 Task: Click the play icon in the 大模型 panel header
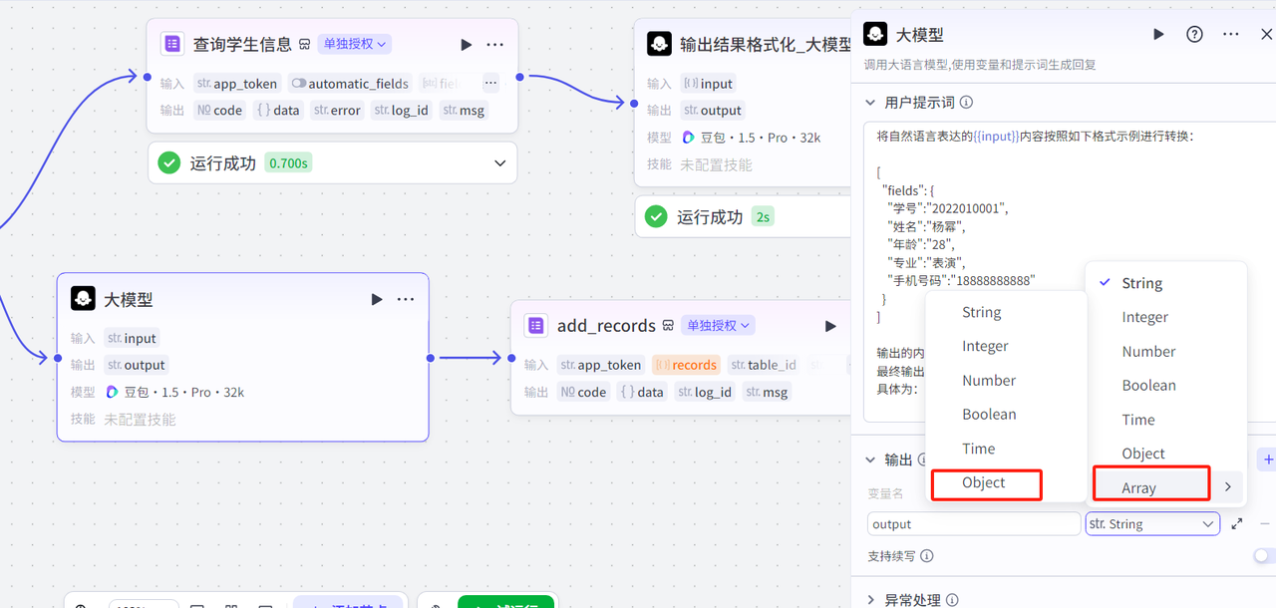[x=1158, y=34]
